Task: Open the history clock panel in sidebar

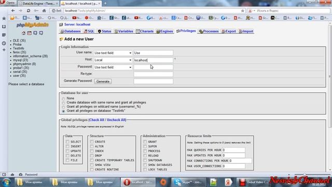Action: click(x=4, y=43)
